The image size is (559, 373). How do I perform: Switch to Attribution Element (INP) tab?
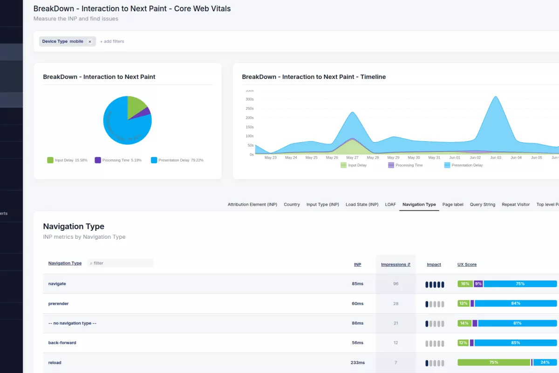[252, 204]
